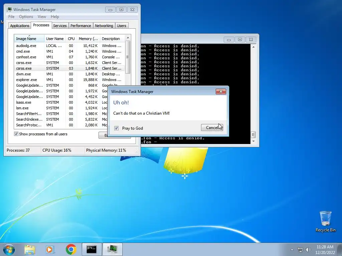Click the Cancel button in dialog
Viewport: 342px width, 256px height.
[212, 128]
